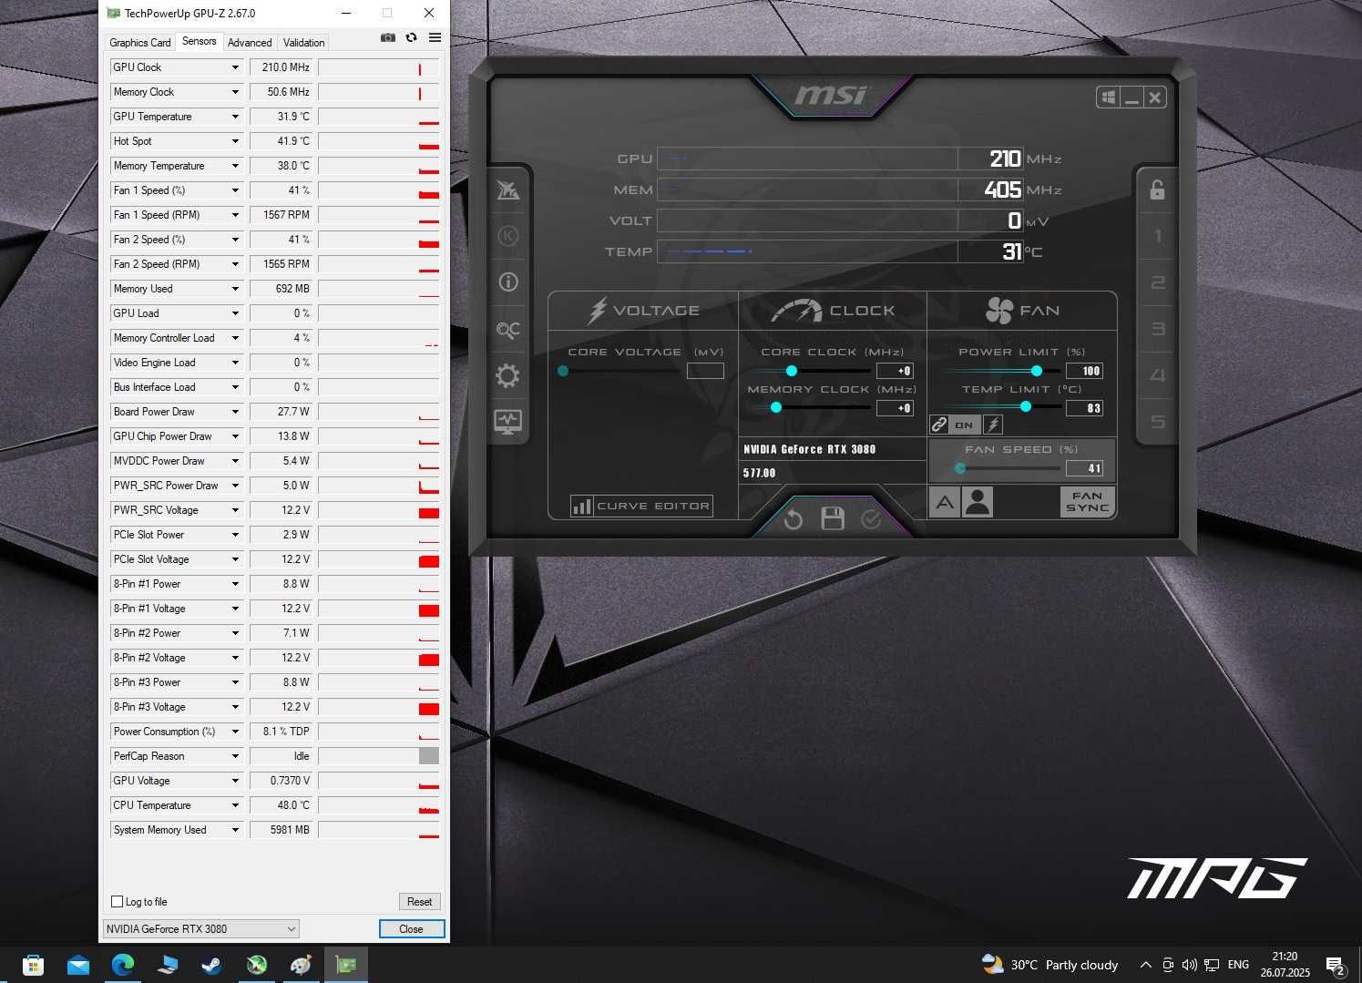Open the Mail app on the taskbar
1362x983 pixels.
point(78,965)
